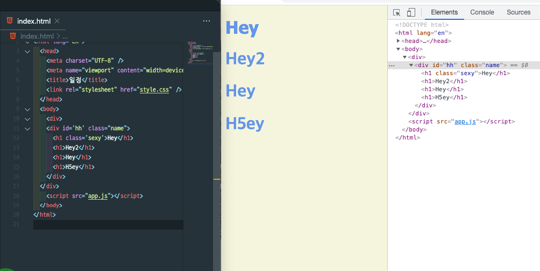Fold the body block at line 9
Image resolution: width=540 pixels, height=271 pixels.
point(27,109)
